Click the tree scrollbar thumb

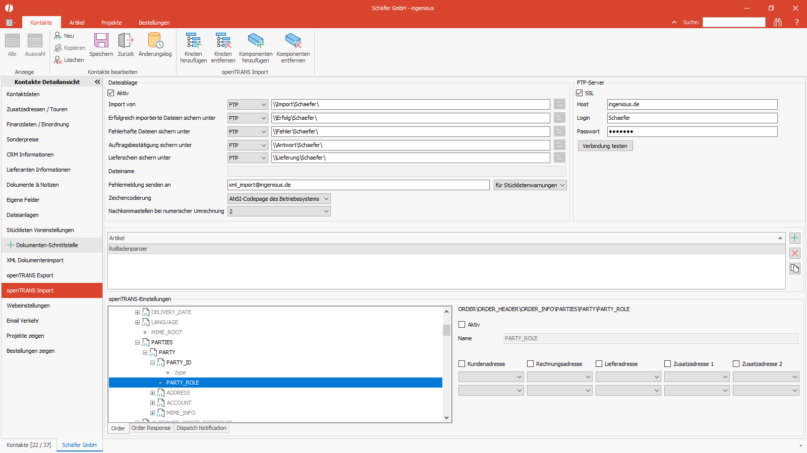446,330
